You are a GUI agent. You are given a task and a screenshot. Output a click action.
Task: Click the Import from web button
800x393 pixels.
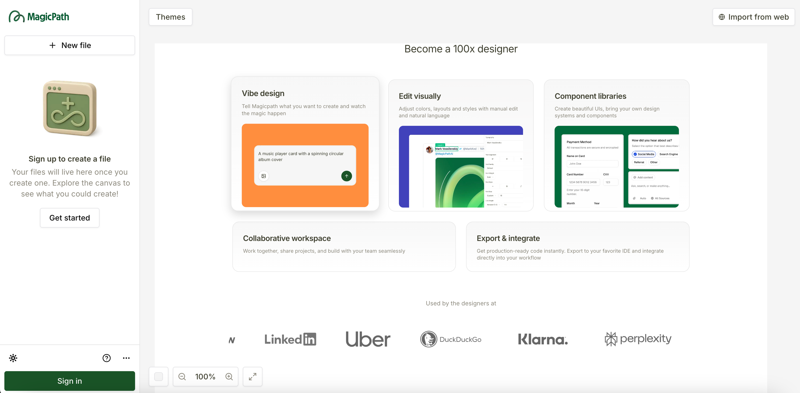click(x=754, y=17)
